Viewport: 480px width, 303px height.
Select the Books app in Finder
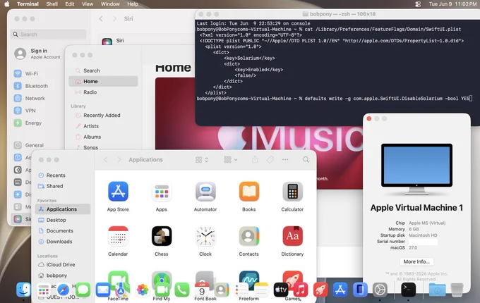point(249,192)
